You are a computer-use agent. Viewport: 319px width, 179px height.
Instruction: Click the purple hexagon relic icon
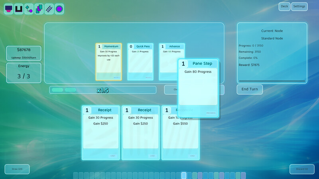(59, 9)
